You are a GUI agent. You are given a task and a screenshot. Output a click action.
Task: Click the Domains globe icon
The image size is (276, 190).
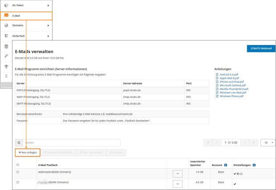[x=6, y=25]
